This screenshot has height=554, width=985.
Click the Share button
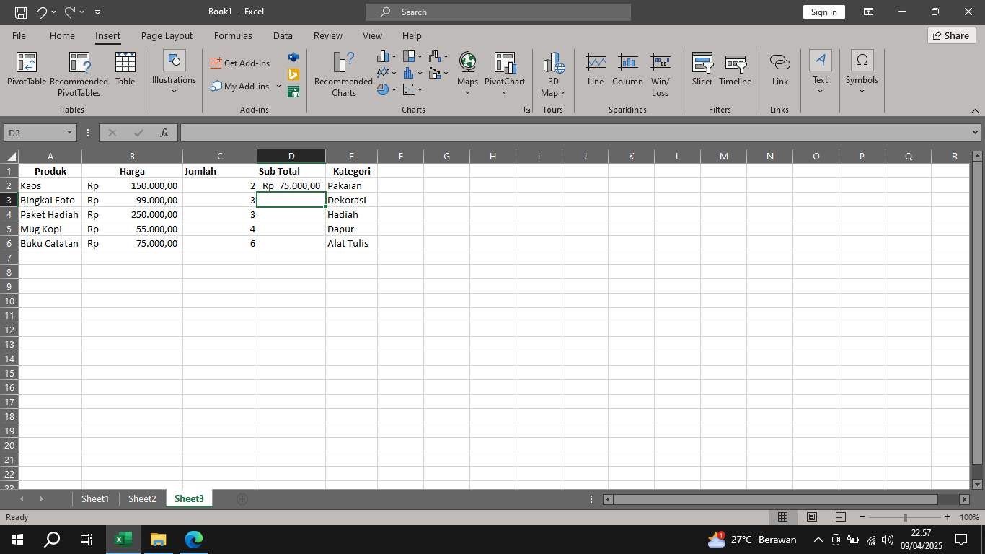[951, 35]
